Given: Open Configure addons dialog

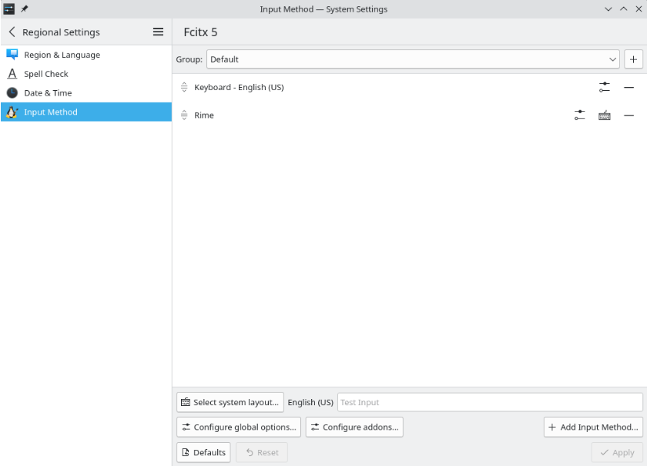Looking at the screenshot, I should pos(354,427).
